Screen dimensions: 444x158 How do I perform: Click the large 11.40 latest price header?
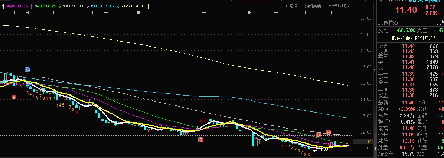(x=406, y=10)
